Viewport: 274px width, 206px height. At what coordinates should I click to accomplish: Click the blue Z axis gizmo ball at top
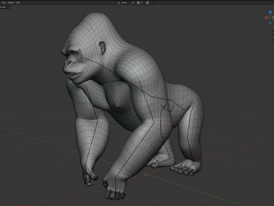click(270, 12)
